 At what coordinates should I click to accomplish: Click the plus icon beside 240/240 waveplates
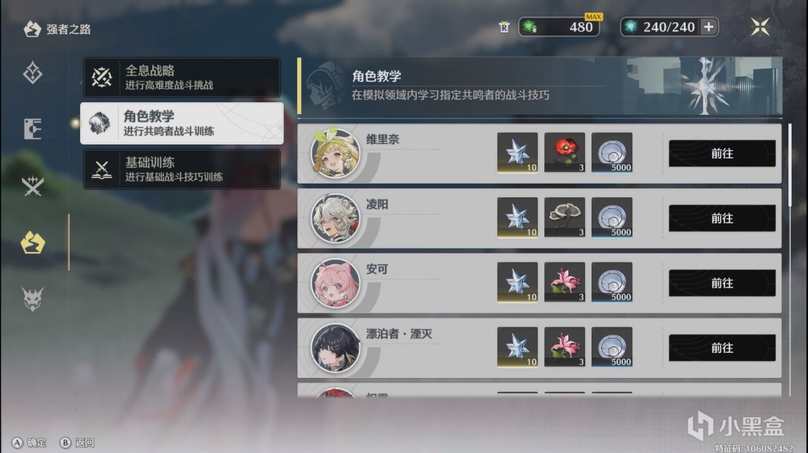click(708, 27)
